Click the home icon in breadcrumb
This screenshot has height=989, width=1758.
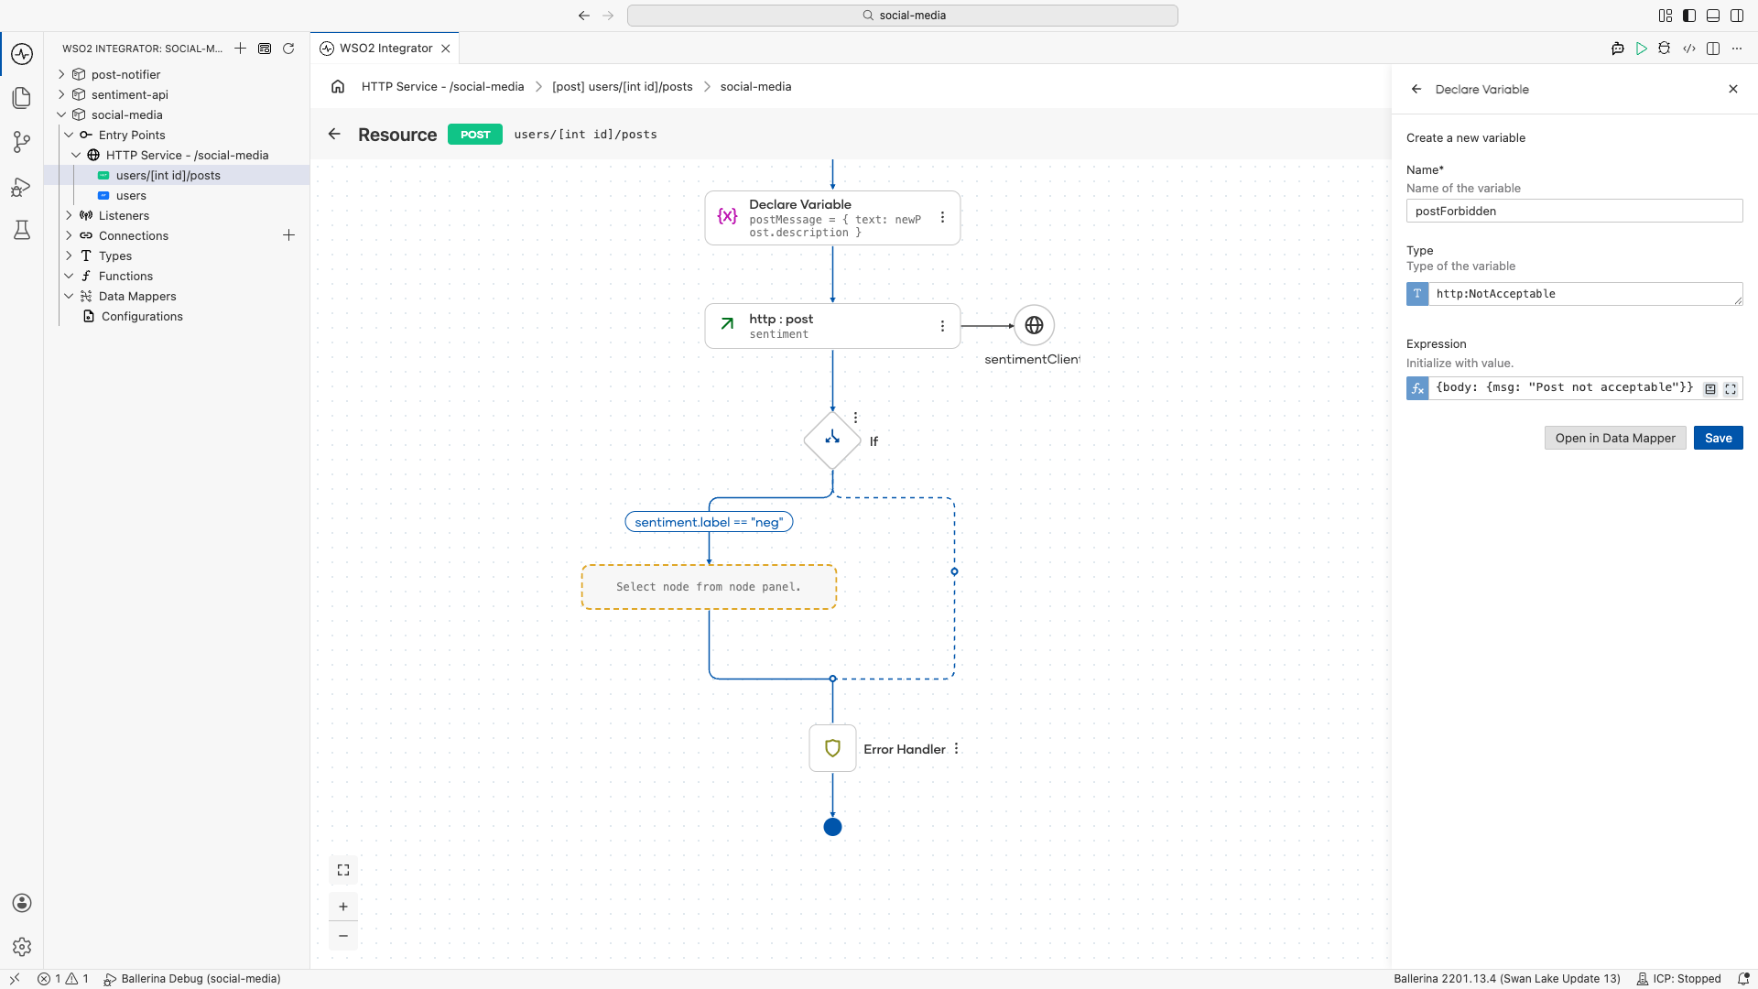coord(338,86)
